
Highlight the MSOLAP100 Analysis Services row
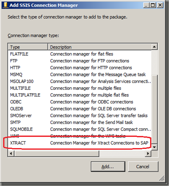[x=80, y=81]
